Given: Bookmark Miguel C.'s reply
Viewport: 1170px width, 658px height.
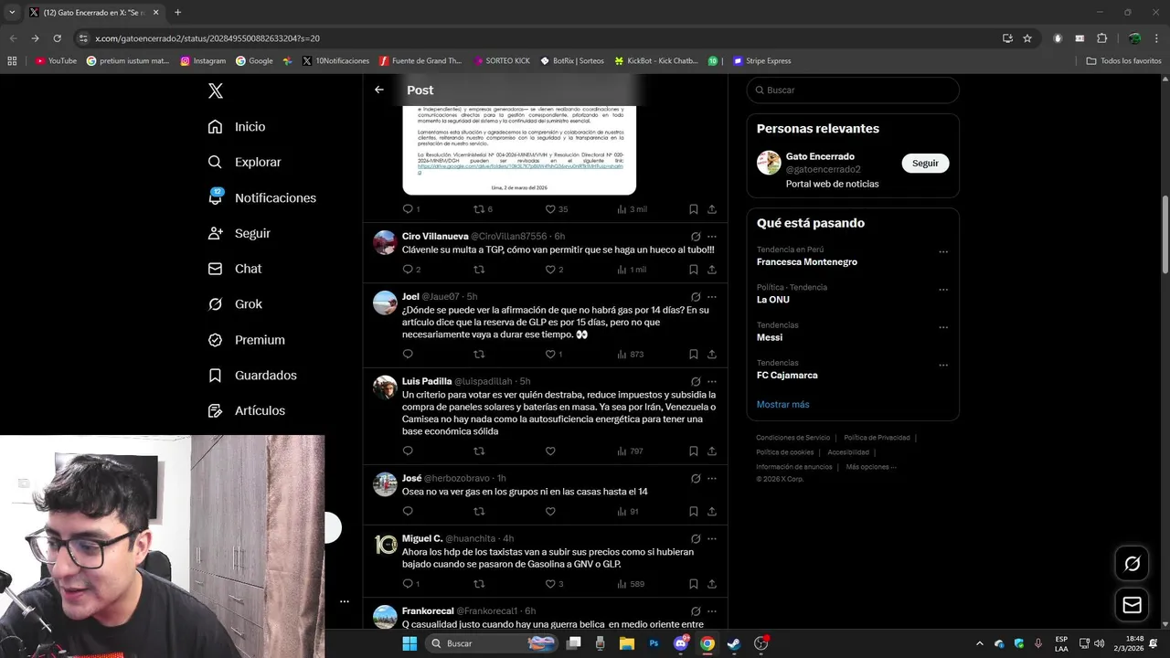Looking at the screenshot, I should point(694,584).
